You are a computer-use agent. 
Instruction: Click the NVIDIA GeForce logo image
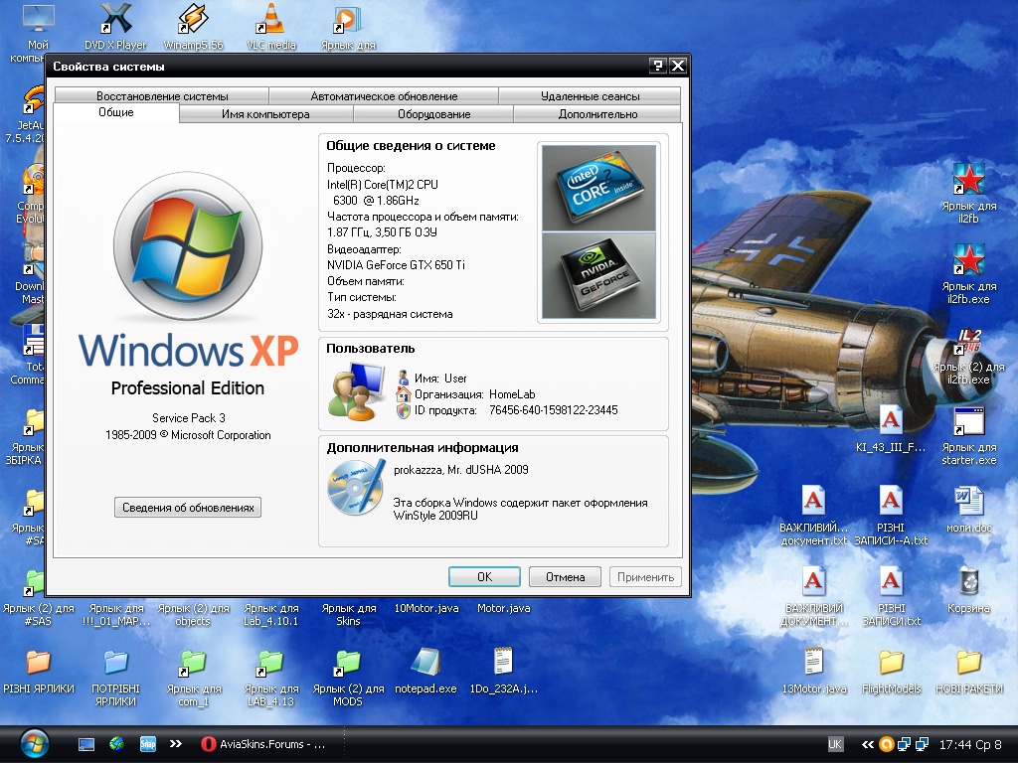pos(598,276)
